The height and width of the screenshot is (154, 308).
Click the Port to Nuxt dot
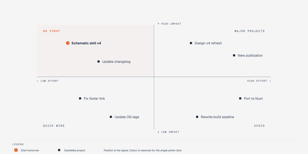[240, 98]
